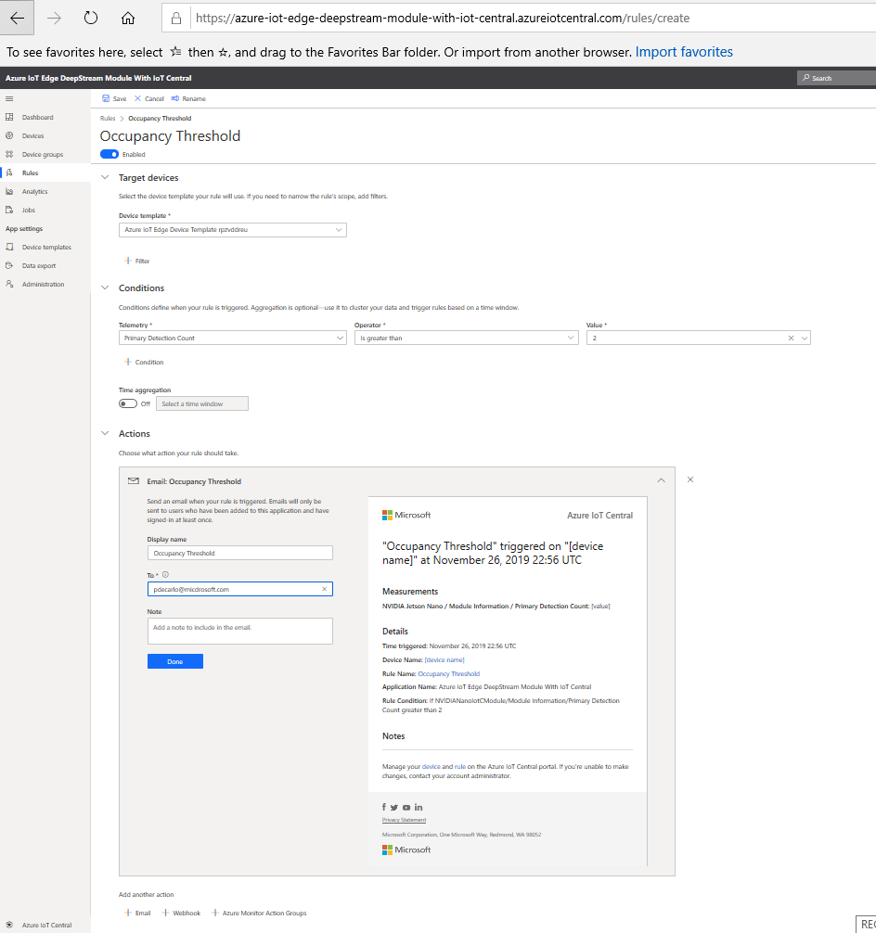
Task: Collapse the Email Occupancy Threshold action card
Action: coord(661,480)
